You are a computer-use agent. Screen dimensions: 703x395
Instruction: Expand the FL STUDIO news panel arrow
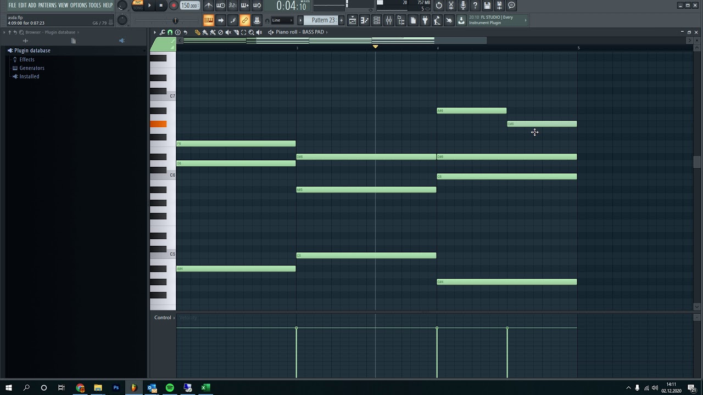pyautogui.click(x=526, y=20)
